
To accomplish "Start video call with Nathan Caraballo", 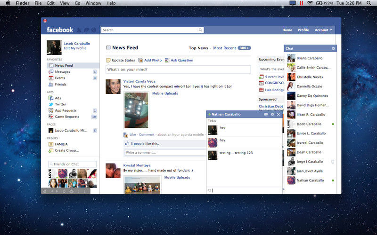I will click(x=266, y=114).
